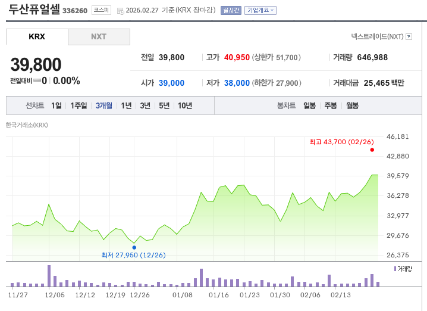This screenshot has height=311, width=427.
Task: Click the 하한가 27,900 text
Action: pos(277,83)
